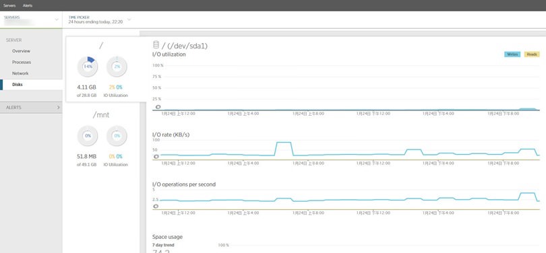Click the I/O rate spike near 100 KB/s

(x=283, y=143)
